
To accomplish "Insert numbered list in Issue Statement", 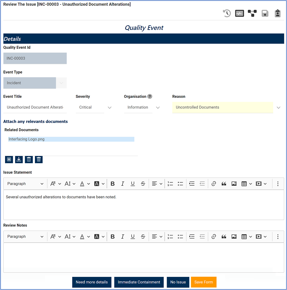I will pyautogui.click(x=170, y=184).
